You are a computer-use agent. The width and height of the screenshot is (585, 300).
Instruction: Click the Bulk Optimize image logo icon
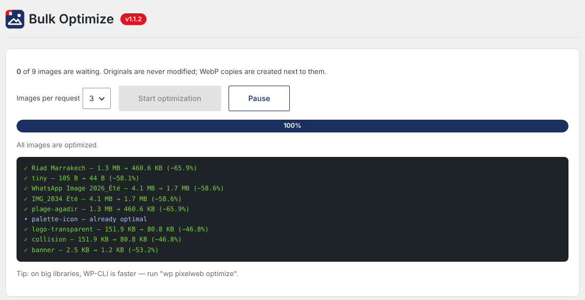(15, 19)
